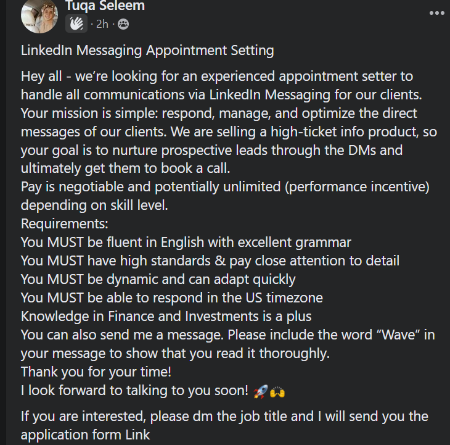
Task: Click the application form Link text
Action: click(x=85, y=435)
